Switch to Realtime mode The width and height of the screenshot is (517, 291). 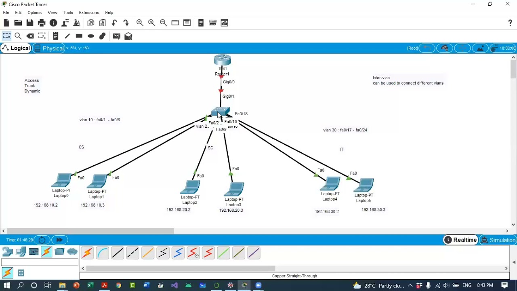[x=460, y=240]
